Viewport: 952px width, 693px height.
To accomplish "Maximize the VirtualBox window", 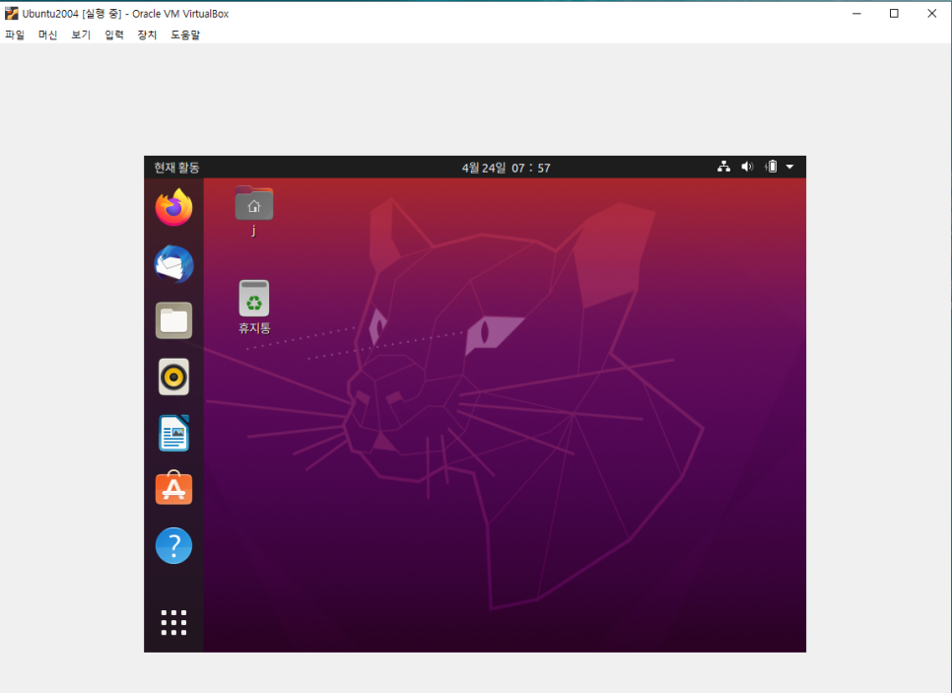I will point(894,14).
